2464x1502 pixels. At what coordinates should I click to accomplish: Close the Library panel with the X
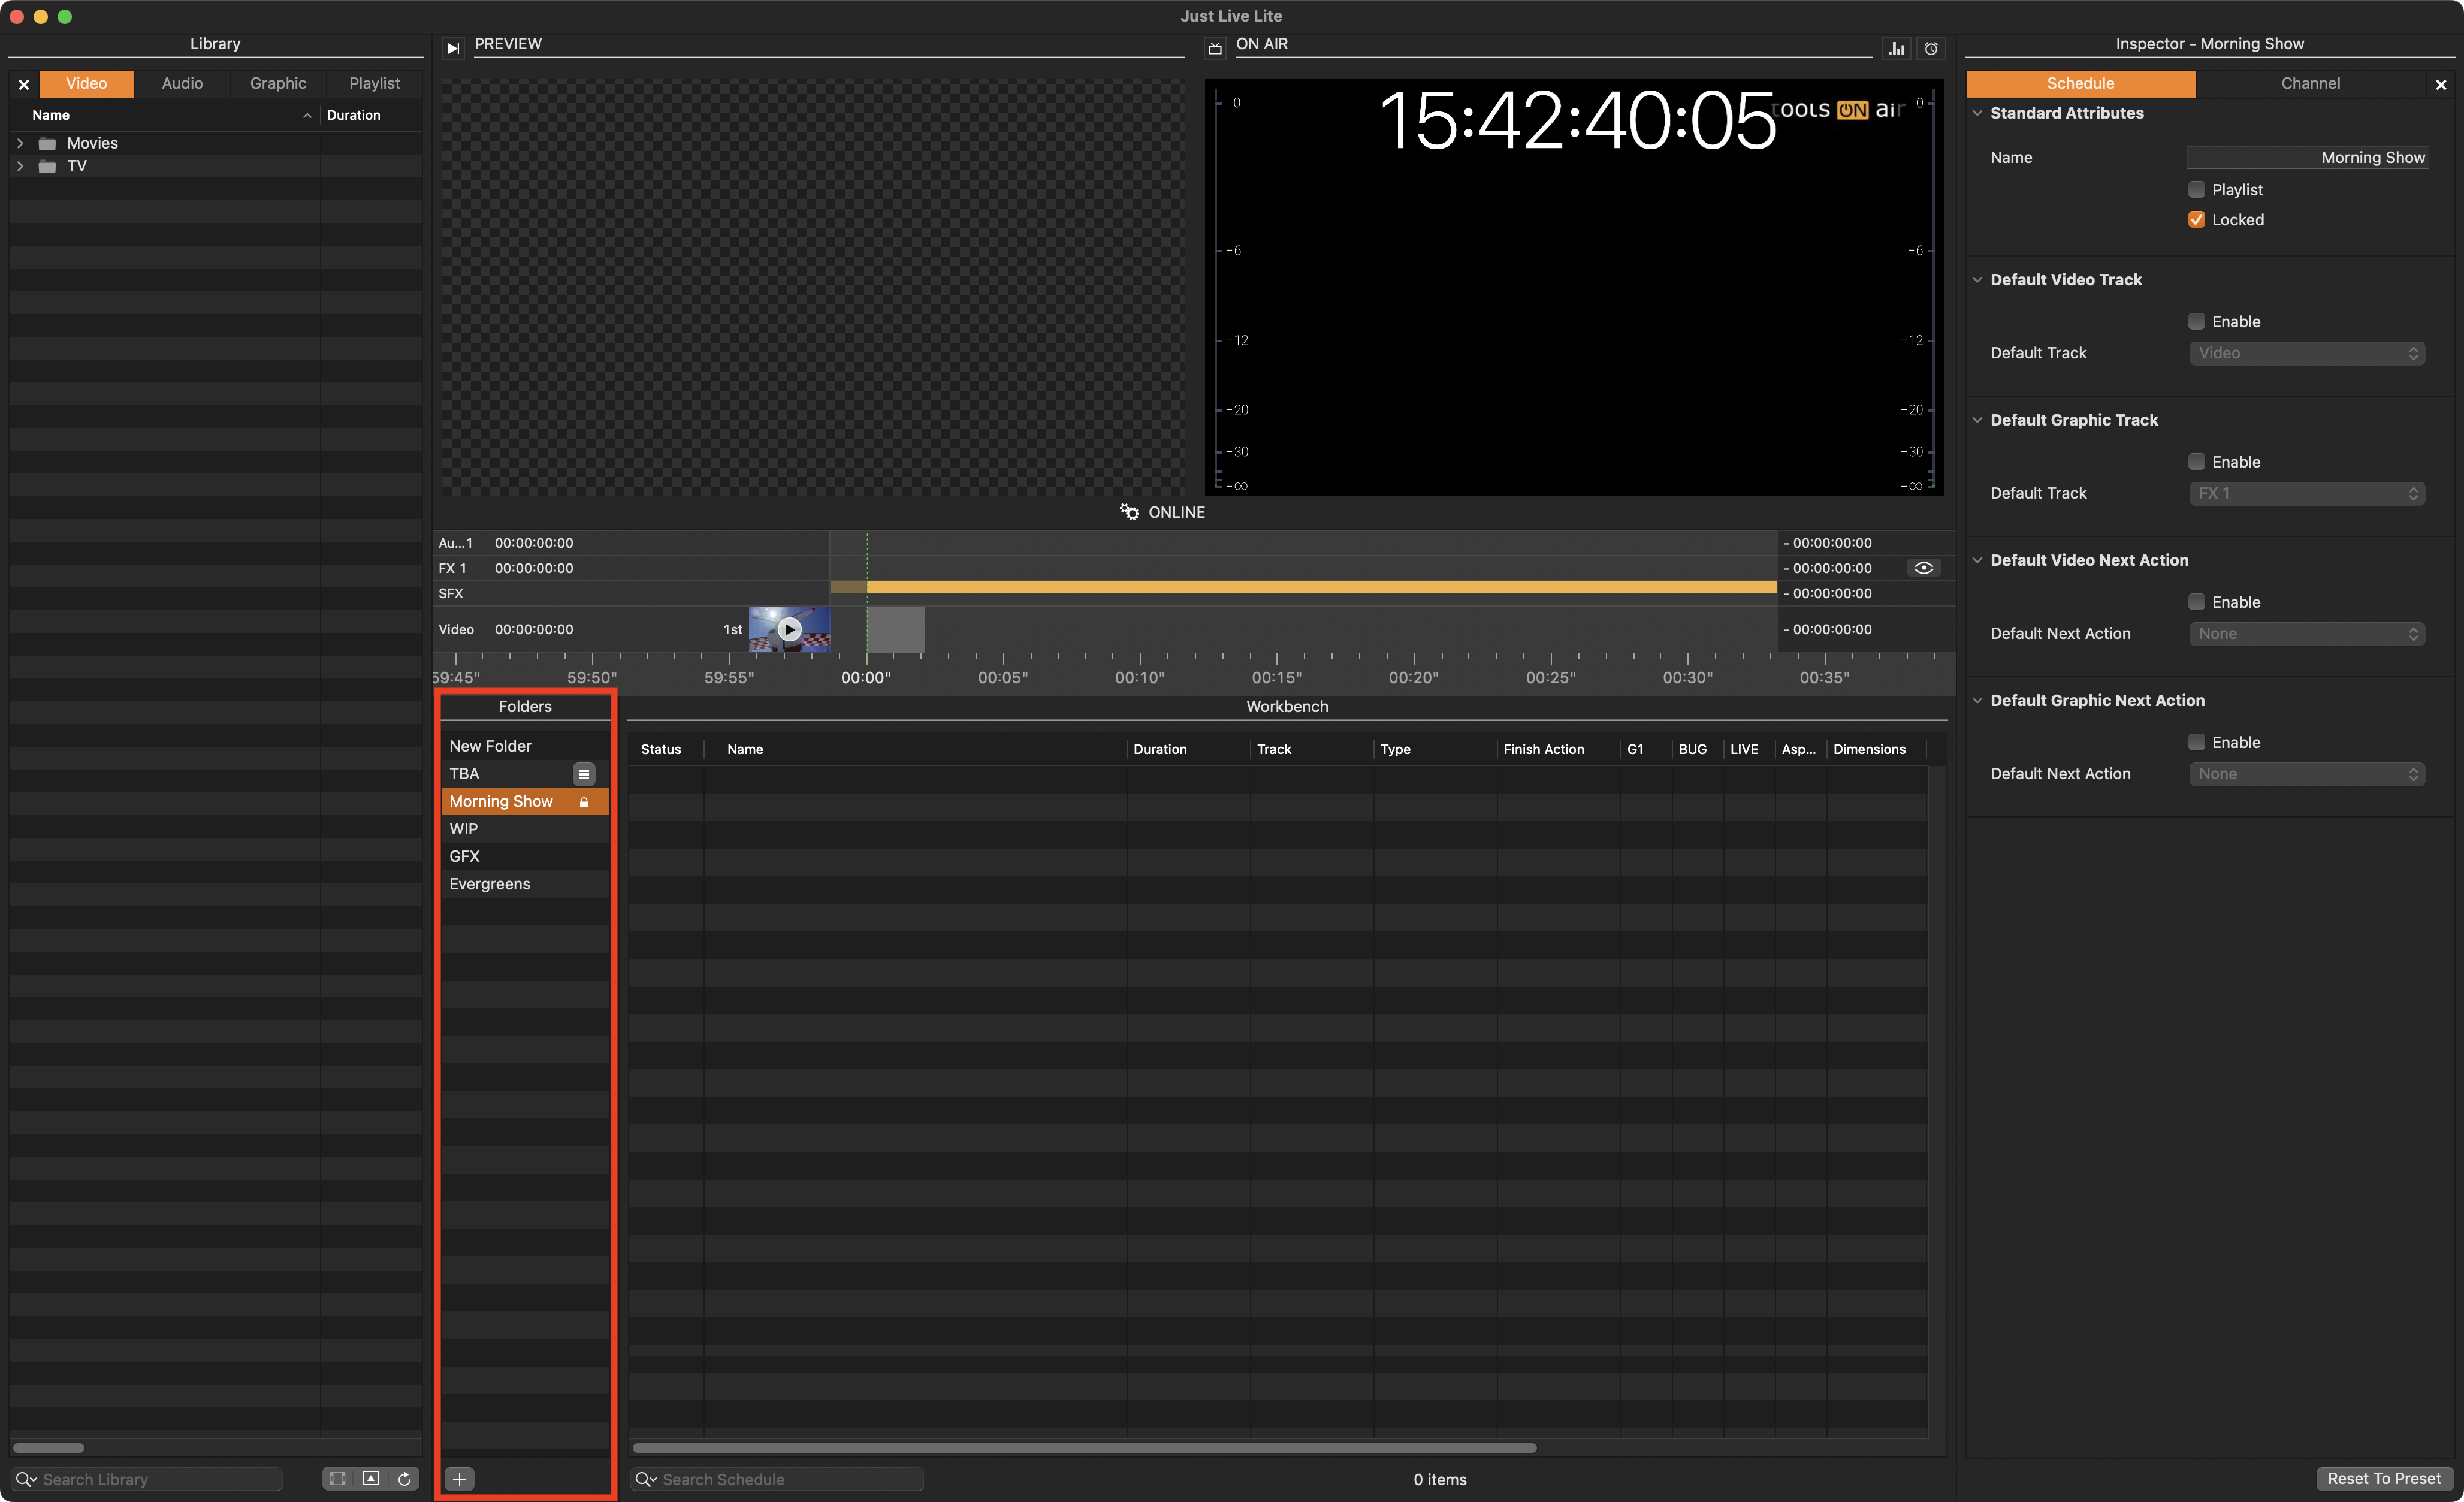(x=23, y=85)
